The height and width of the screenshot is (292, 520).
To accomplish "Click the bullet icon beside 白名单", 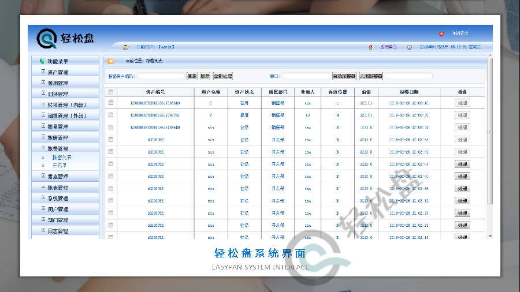I will [43, 165].
